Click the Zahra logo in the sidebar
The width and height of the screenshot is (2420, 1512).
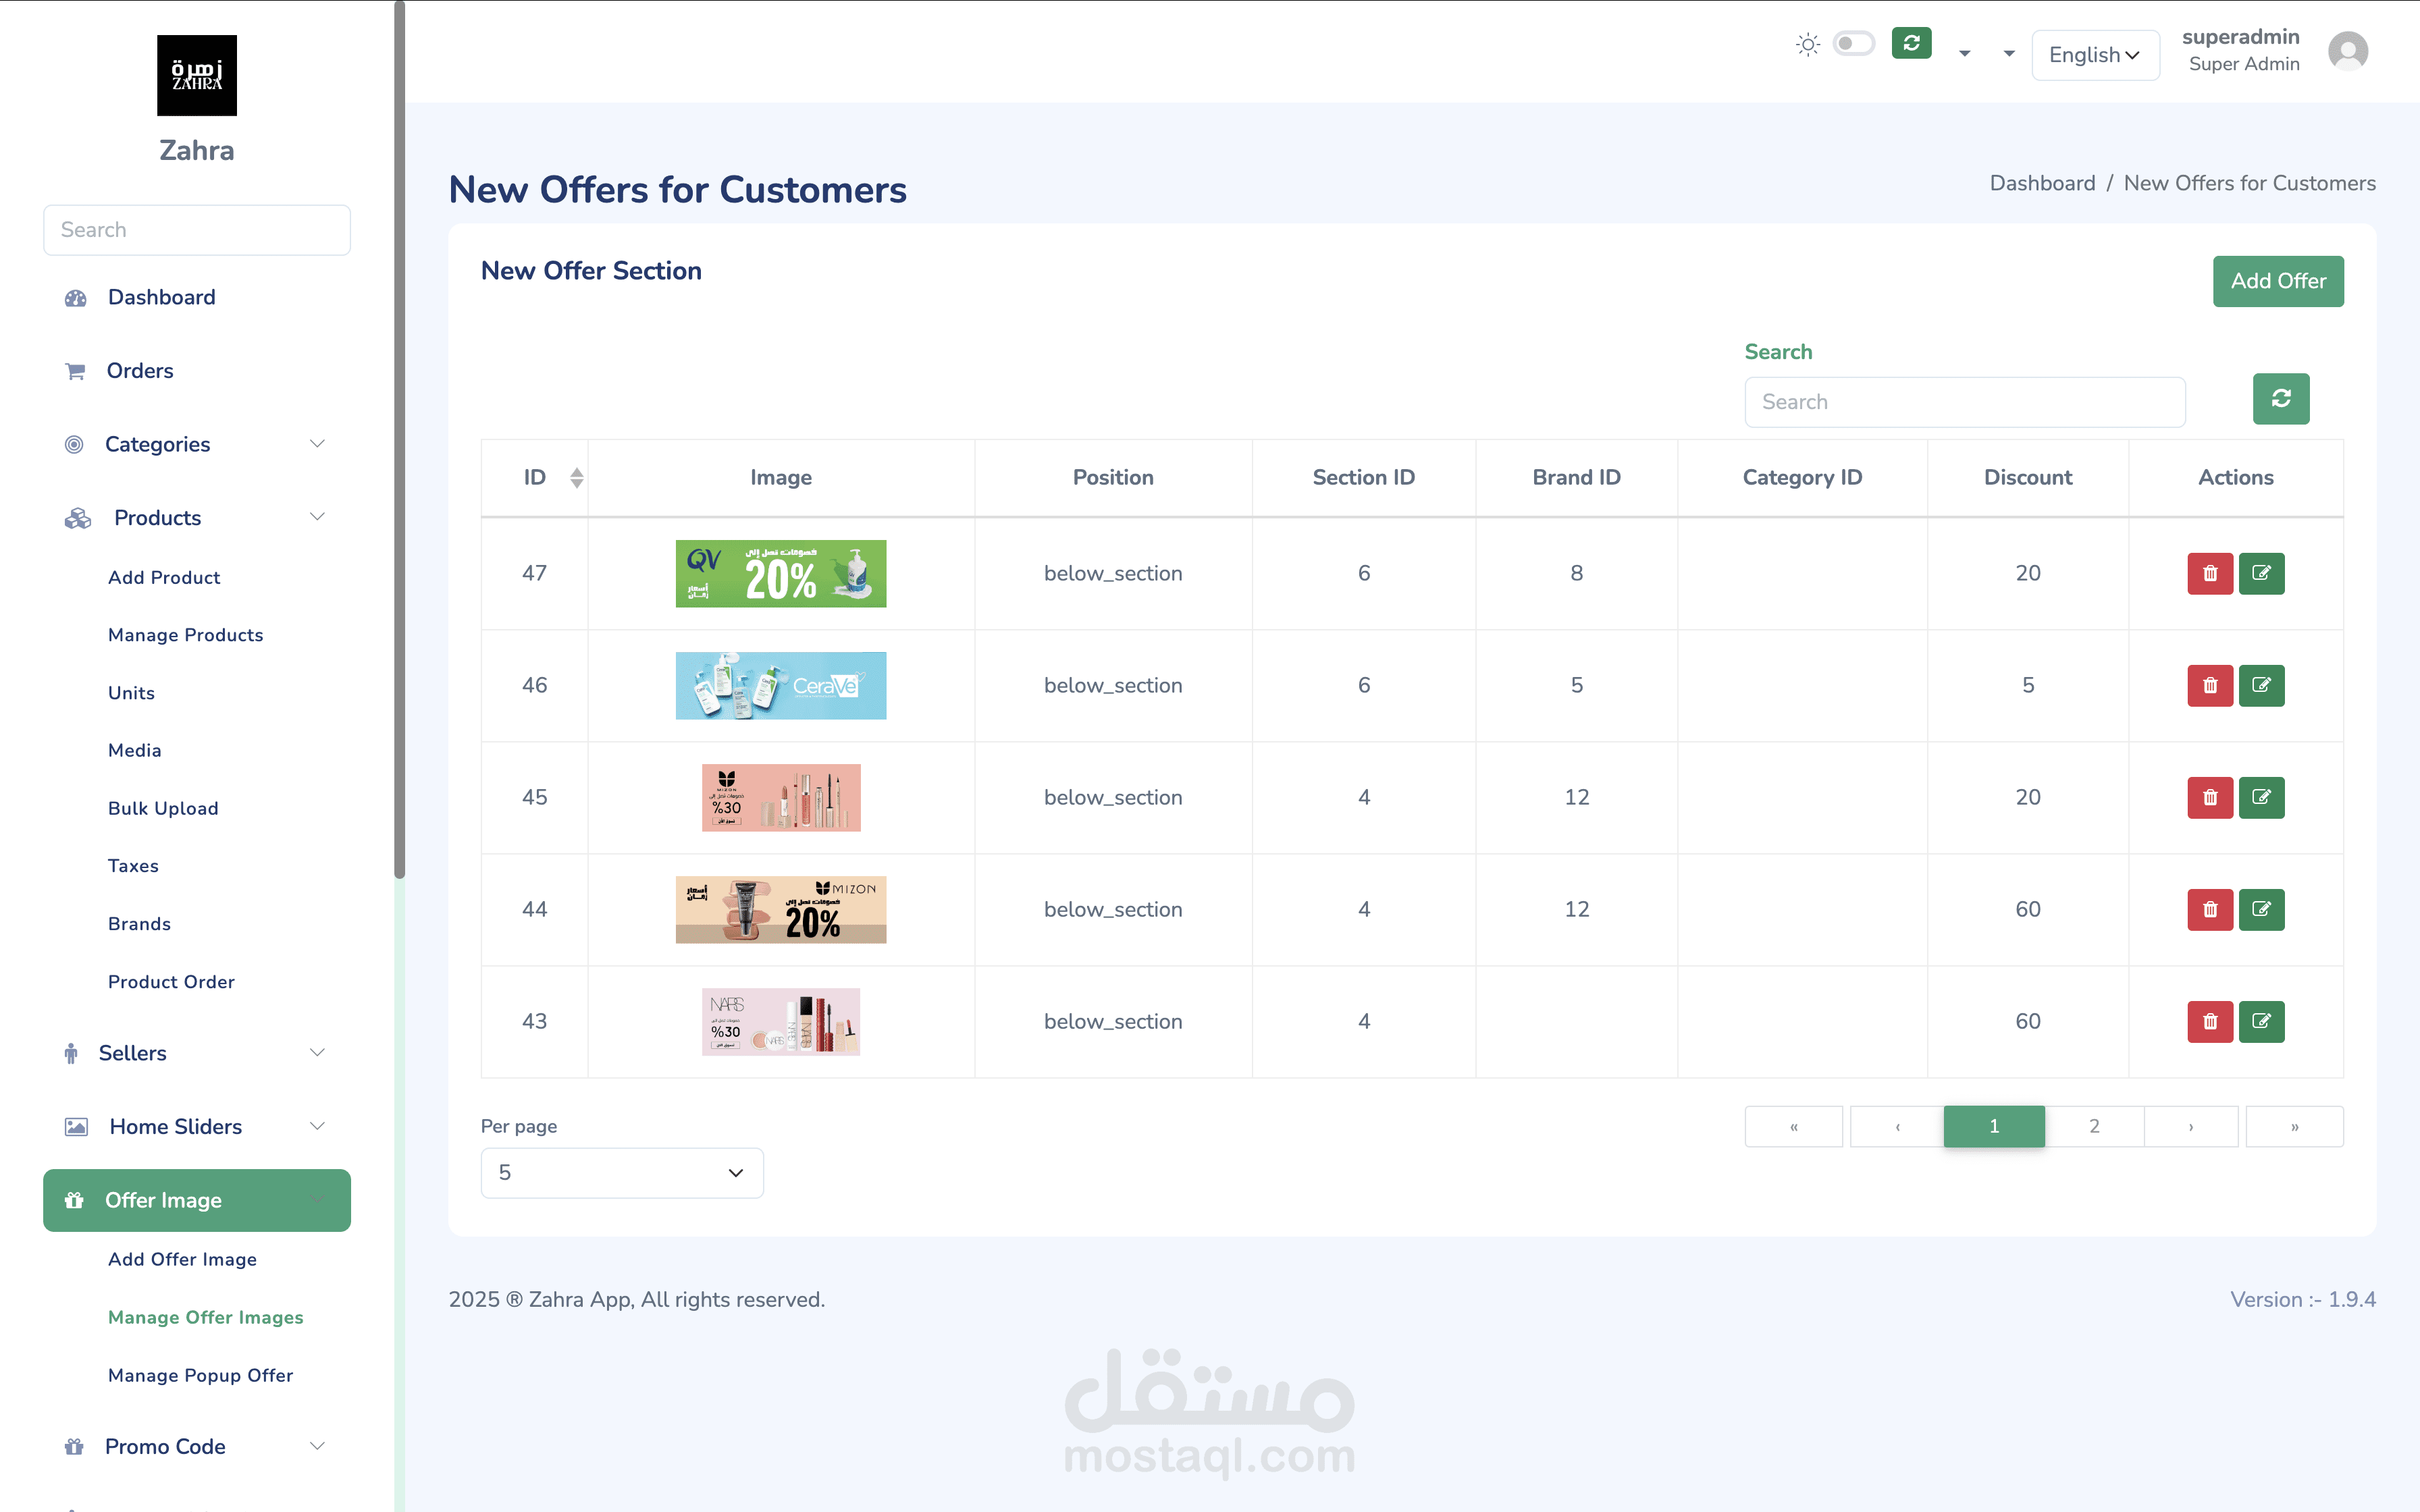[197, 75]
